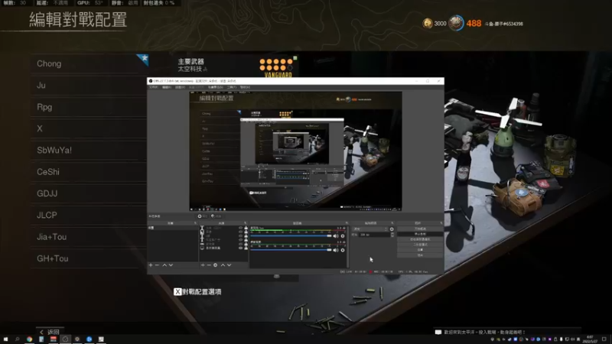
Task: Select the Jia+Tou loadout
Action: (x=89, y=237)
